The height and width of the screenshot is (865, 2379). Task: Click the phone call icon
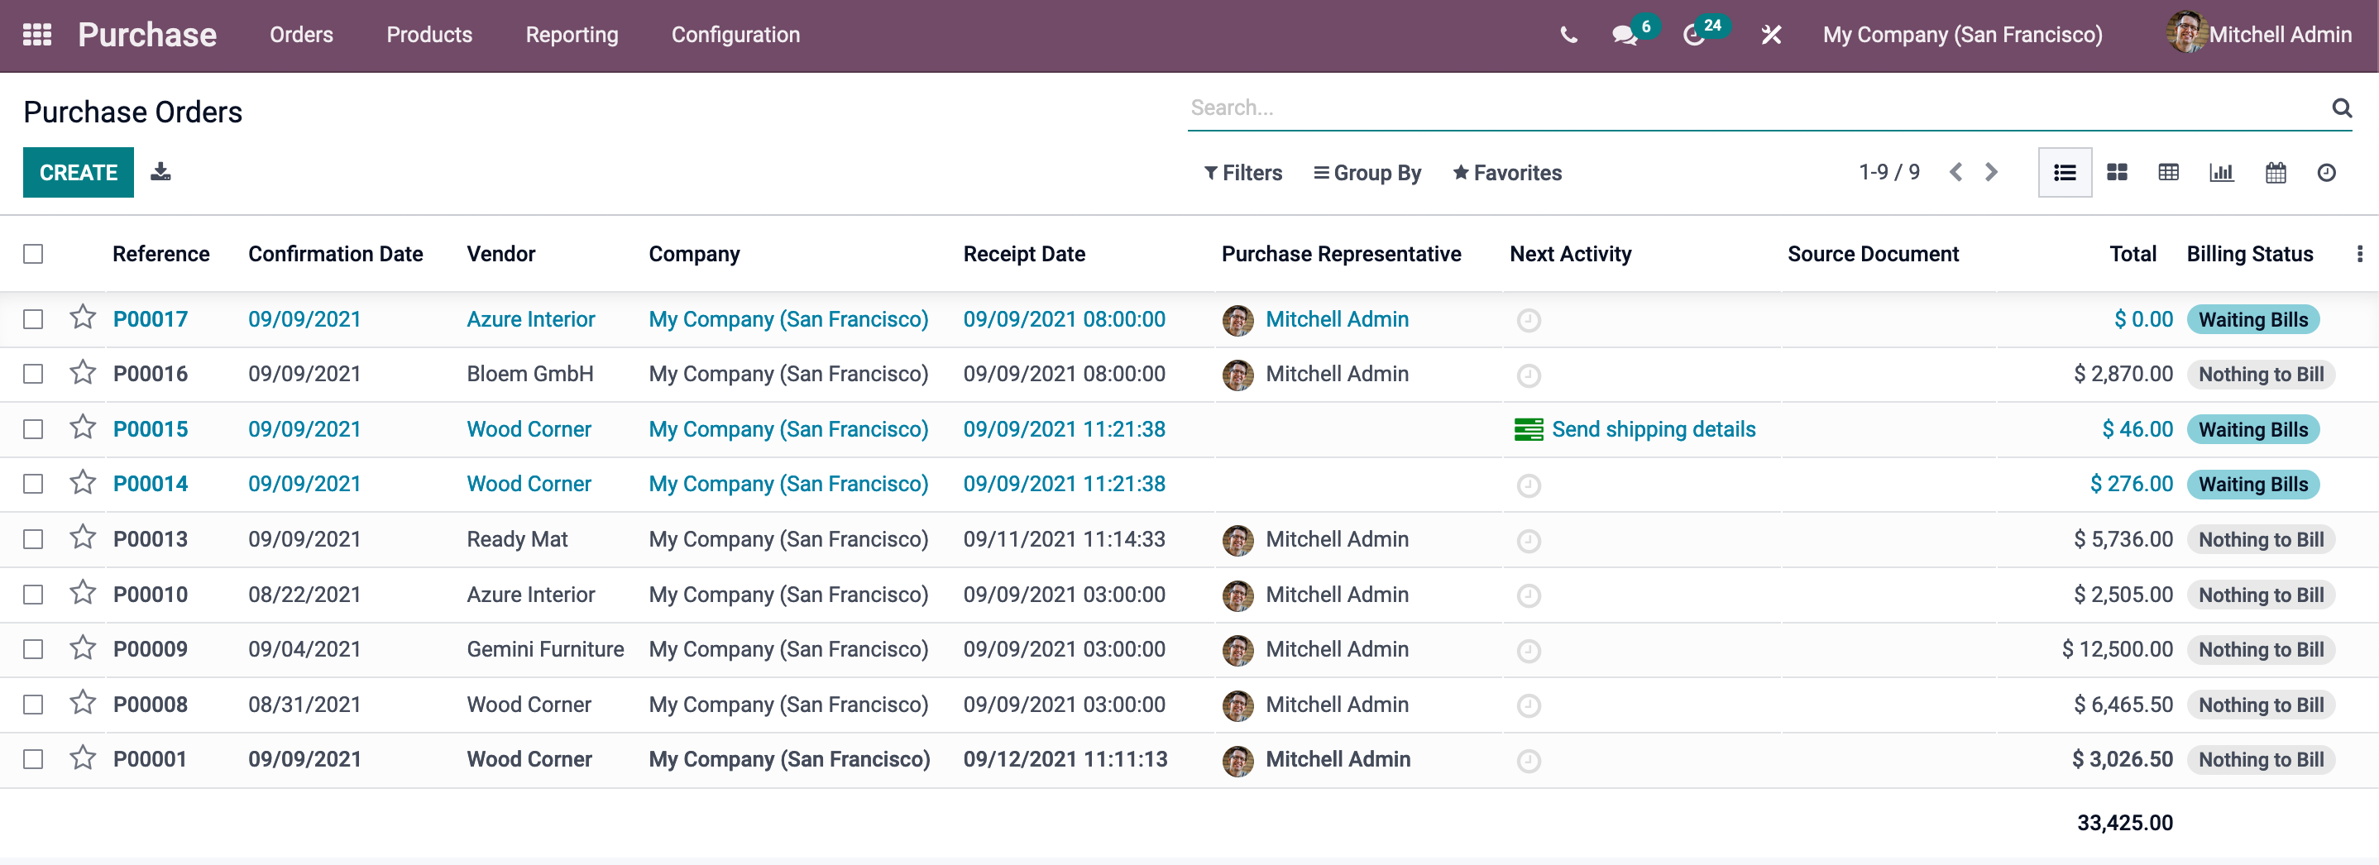point(1568,35)
